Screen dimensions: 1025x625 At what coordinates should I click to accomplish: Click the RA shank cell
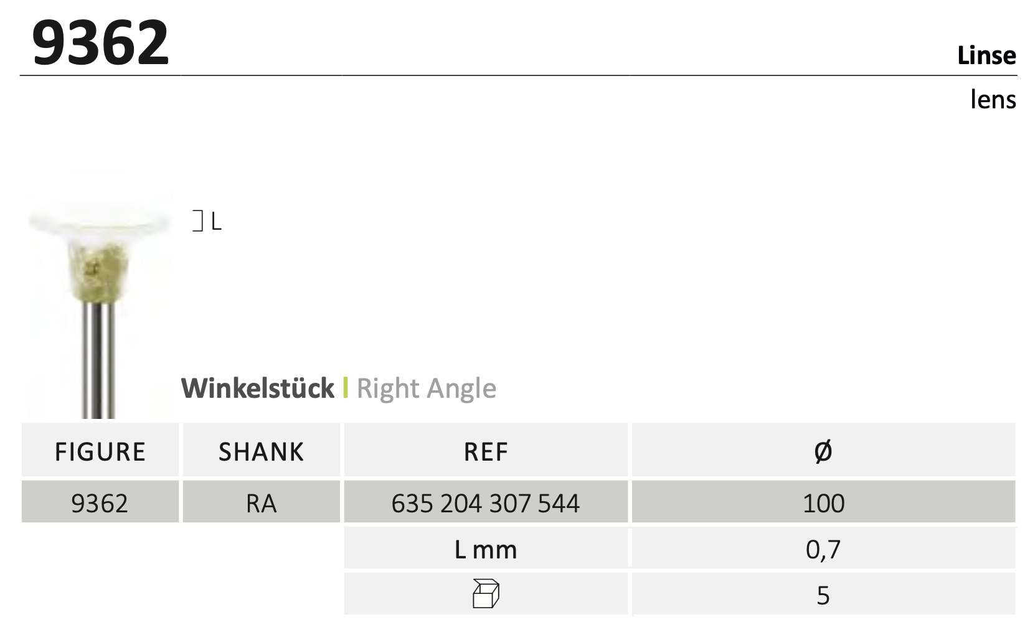point(262,502)
